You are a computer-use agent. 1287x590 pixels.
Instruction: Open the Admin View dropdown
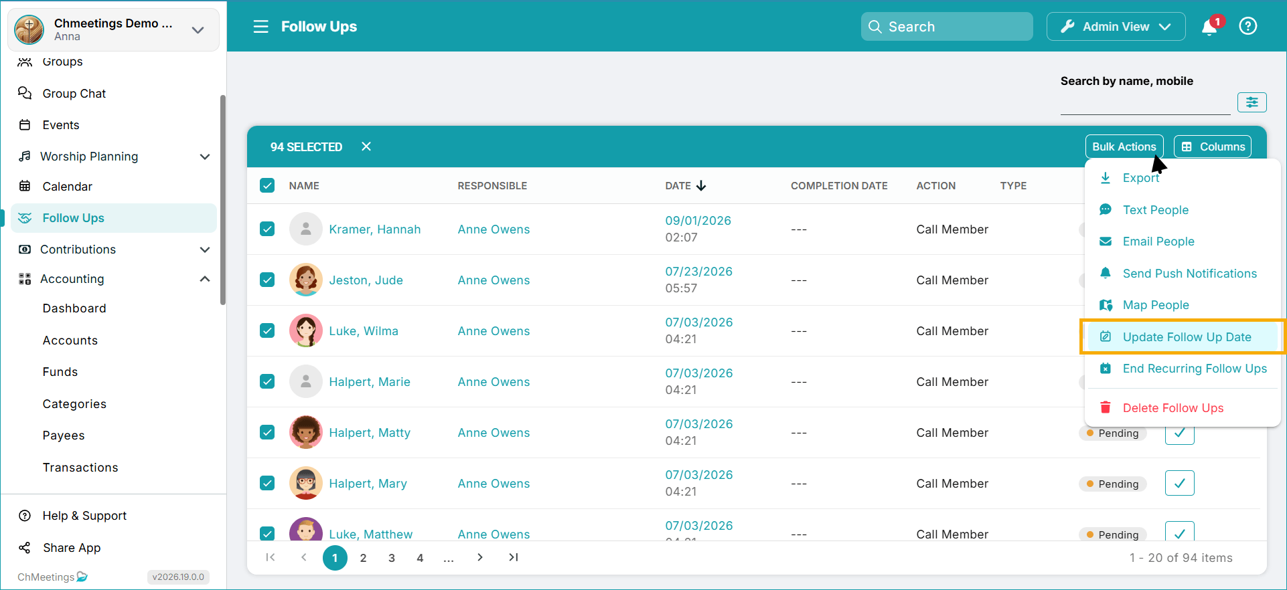coord(1116,27)
